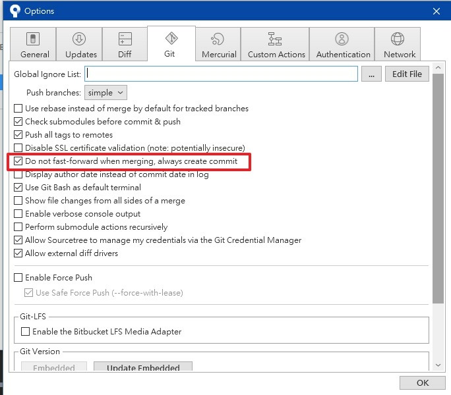The image size is (451, 395).
Task: Open the General tab
Action: click(x=33, y=44)
